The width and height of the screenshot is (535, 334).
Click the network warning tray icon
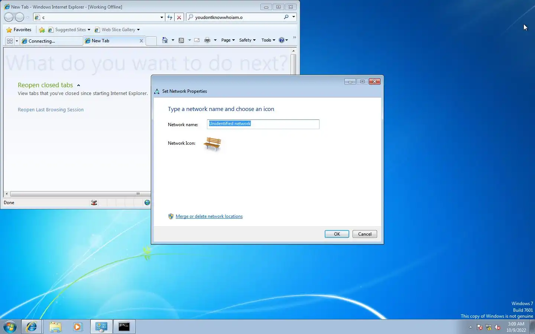pyautogui.click(x=489, y=327)
